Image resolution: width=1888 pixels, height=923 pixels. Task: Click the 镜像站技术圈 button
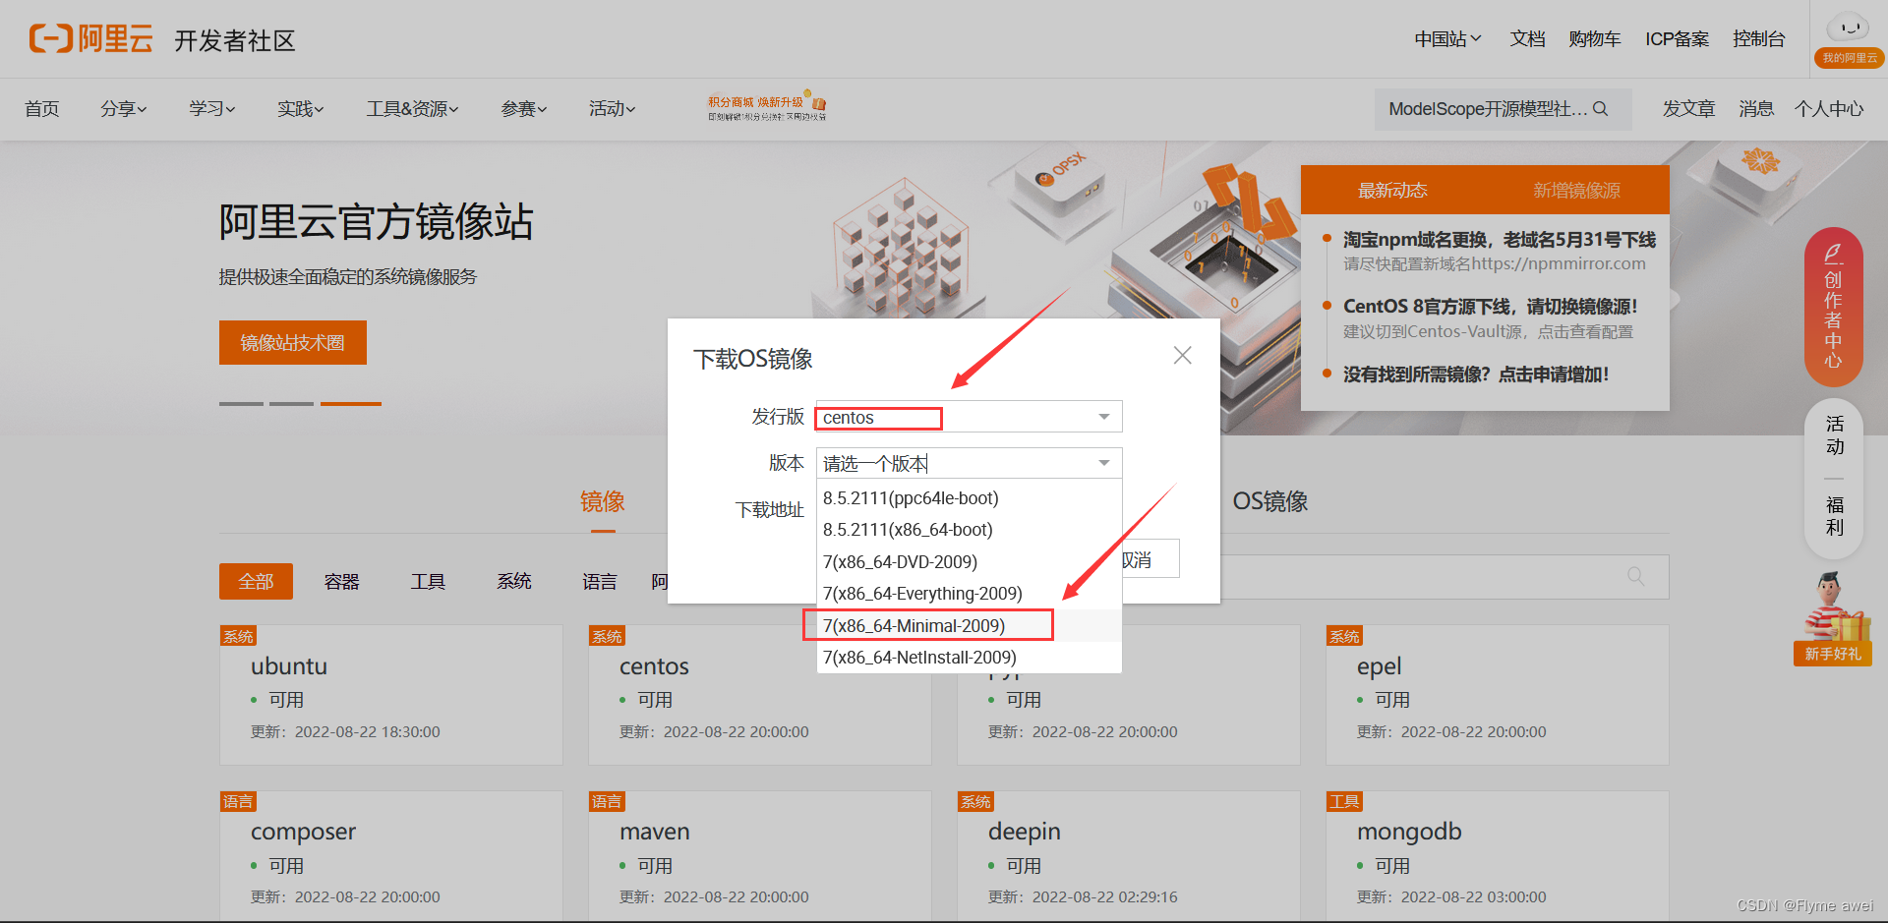pos(292,342)
